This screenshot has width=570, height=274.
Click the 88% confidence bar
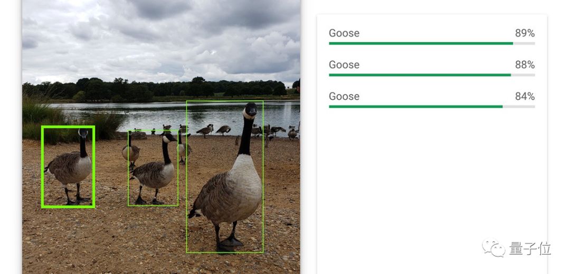tap(432, 75)
